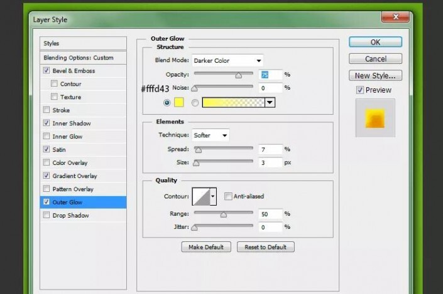Screen dimensions: 443x294
Task: Enable the Anti-aliased checkbox
Action: tap(228, 196)
